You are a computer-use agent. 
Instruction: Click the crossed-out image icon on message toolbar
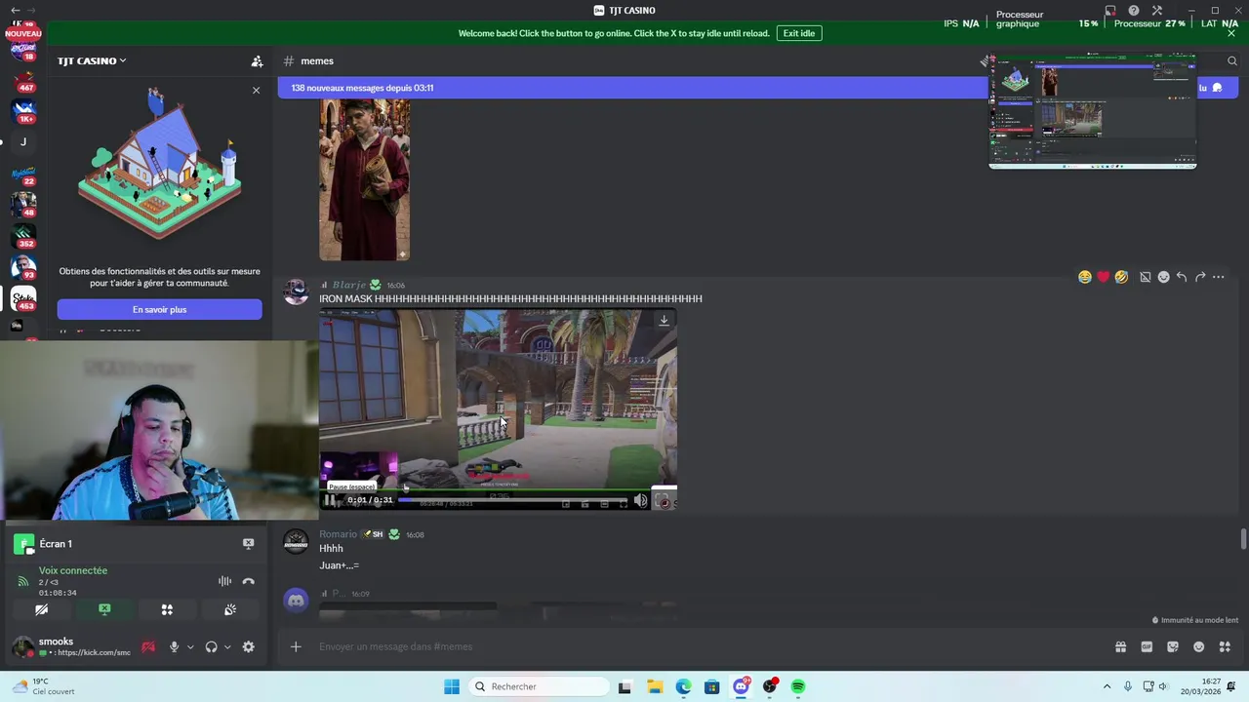(1146, 277)
